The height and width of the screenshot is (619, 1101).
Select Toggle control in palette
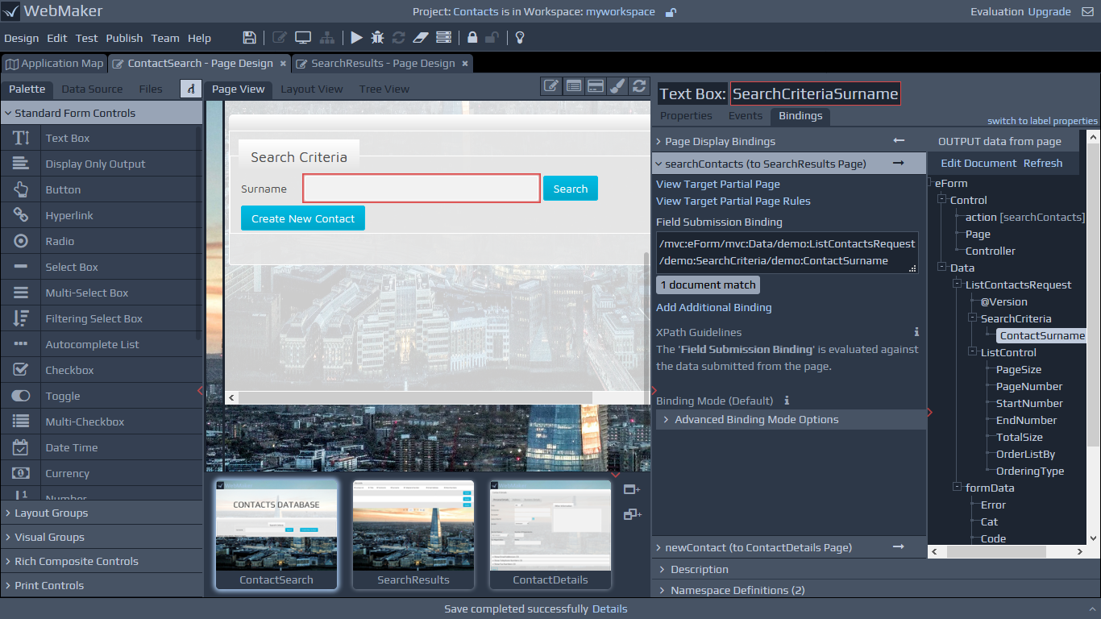tap(101, 396)
